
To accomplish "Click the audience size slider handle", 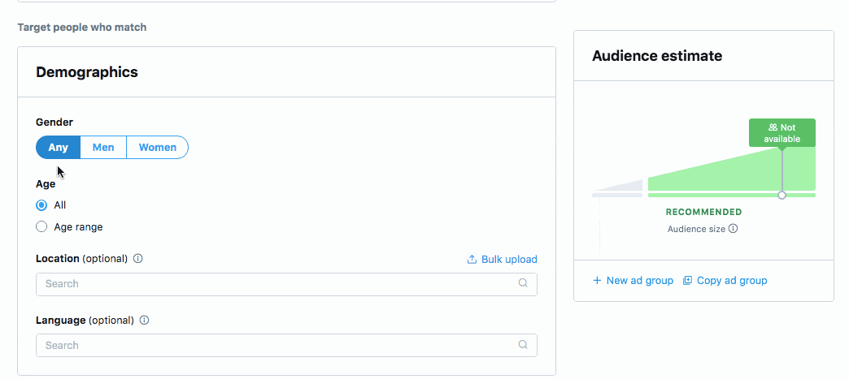I will [782, 195].
